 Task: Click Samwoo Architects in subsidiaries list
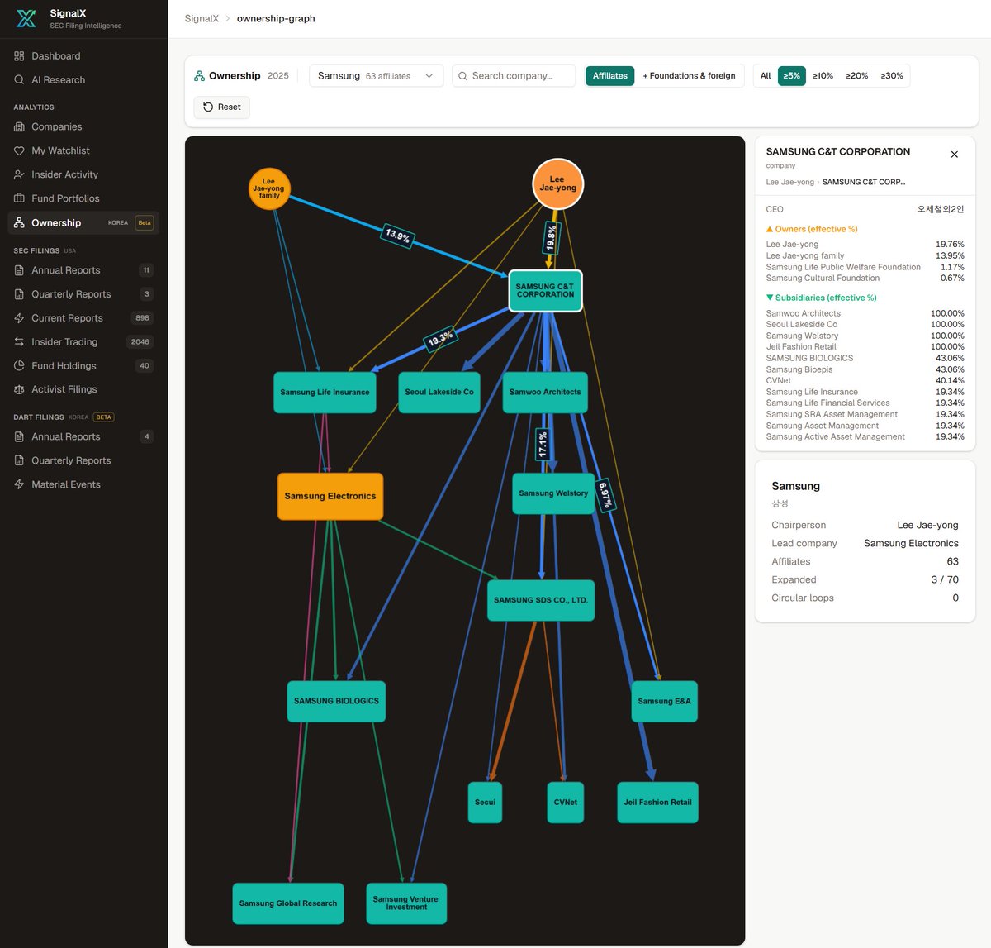[x=865, y=314]
